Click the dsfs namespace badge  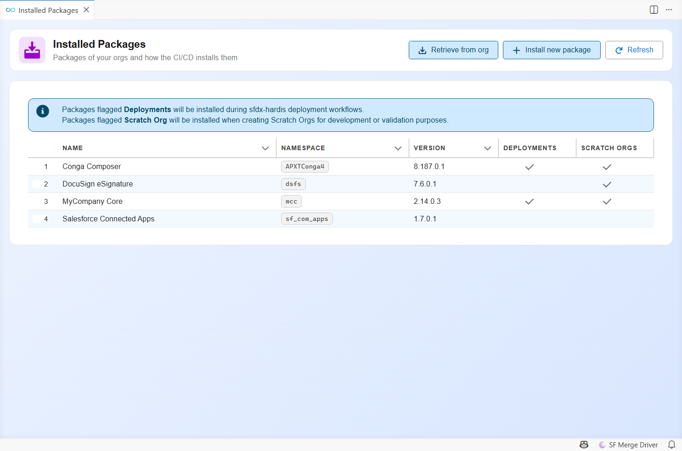click(x=293, y=184)
